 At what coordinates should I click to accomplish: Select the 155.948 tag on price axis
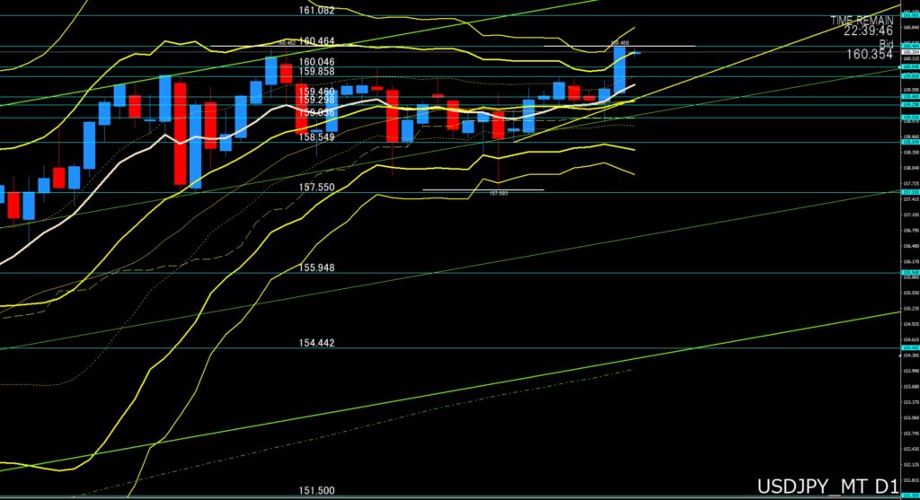point(909,272)
